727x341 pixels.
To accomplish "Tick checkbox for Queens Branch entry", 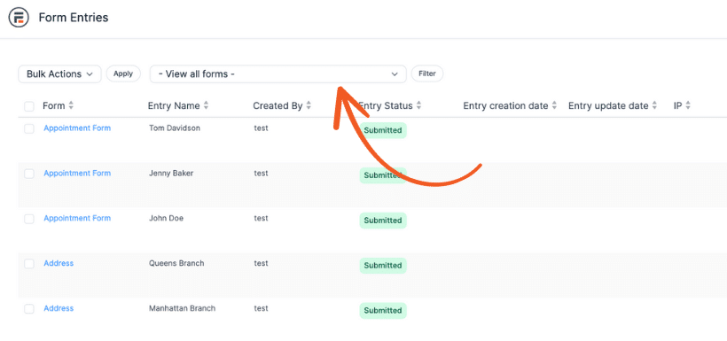I will 29,264.
